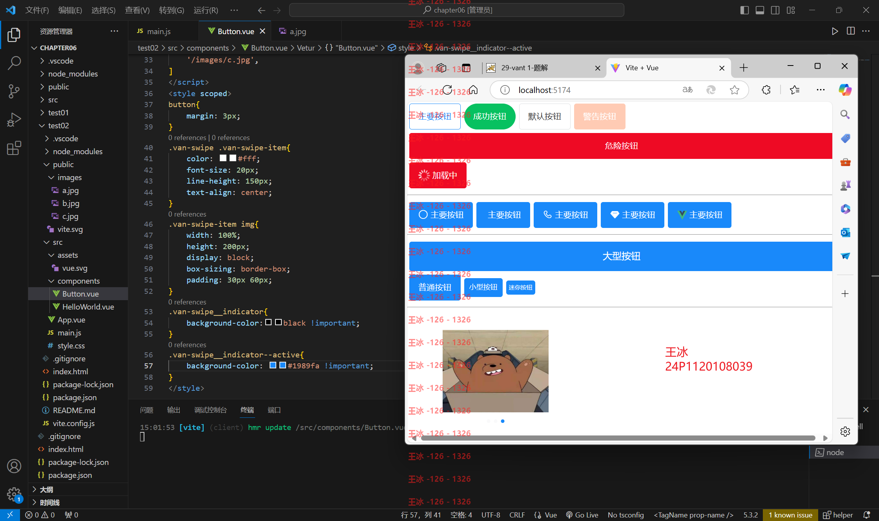Viewport: 879px width, 521px height.
Task: Click the green 成功按钮 button
Action: click(x=490, y=117)
